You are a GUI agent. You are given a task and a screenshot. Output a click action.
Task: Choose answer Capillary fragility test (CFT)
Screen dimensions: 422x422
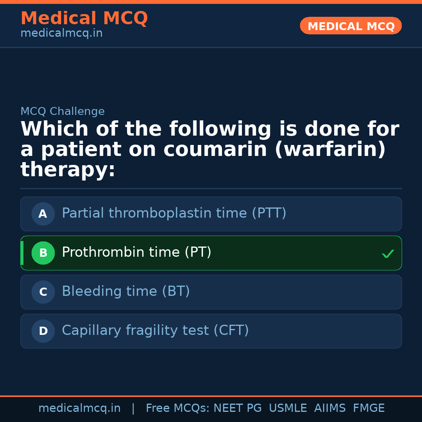(x=155, y=331)
